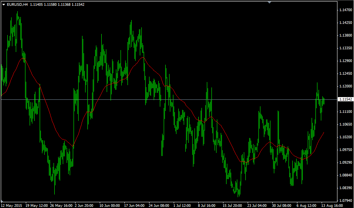354x208 pixels.
Task: Click the 26 May 16:00 time label
Action: (x=61, y=206)
